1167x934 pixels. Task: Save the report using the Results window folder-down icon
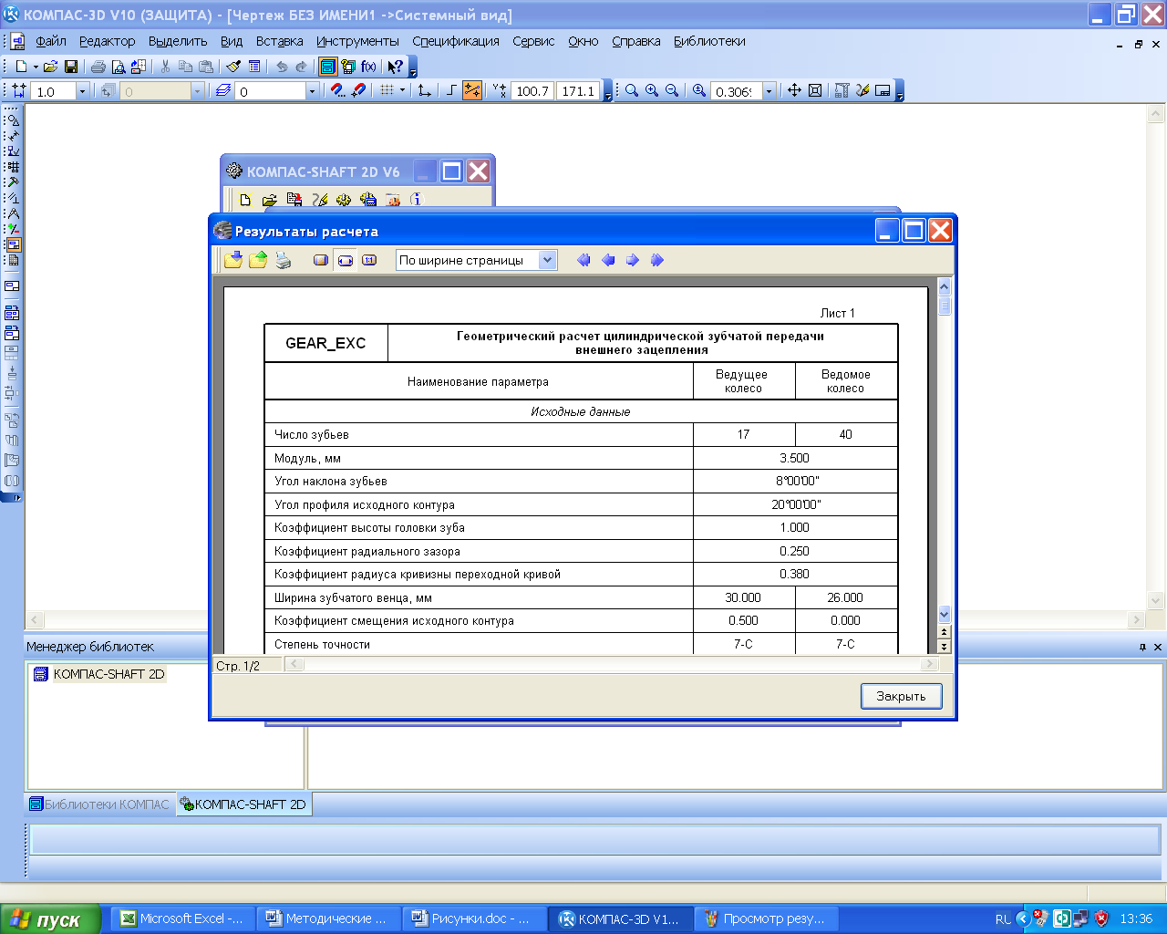[233, 260]
